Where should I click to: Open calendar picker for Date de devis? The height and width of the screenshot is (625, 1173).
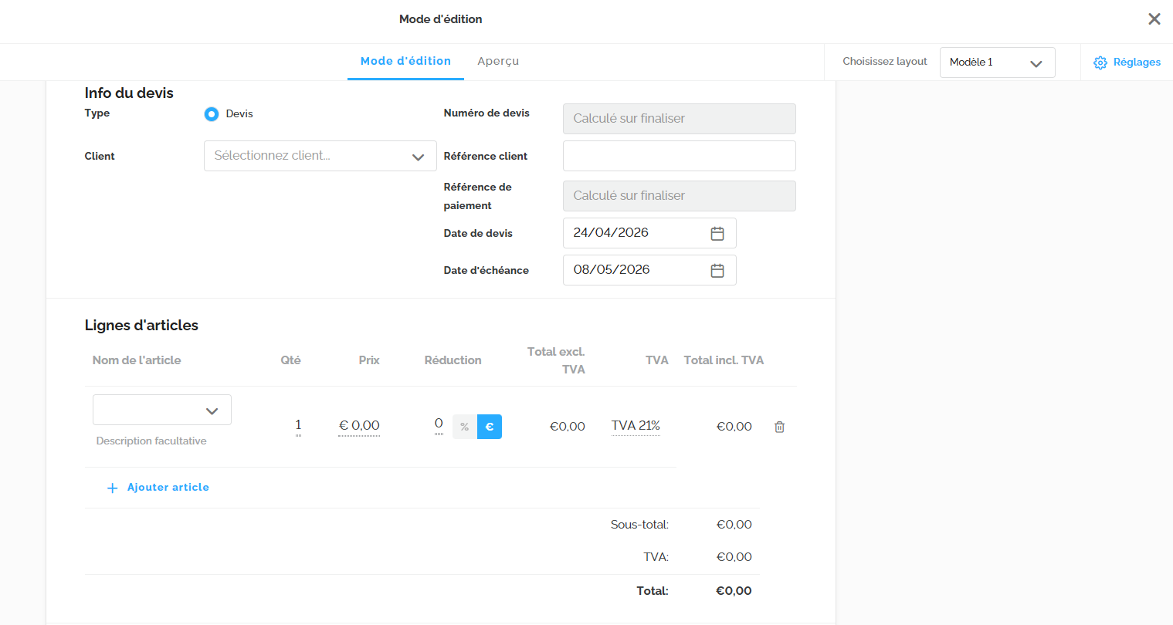tap(717, 233)
